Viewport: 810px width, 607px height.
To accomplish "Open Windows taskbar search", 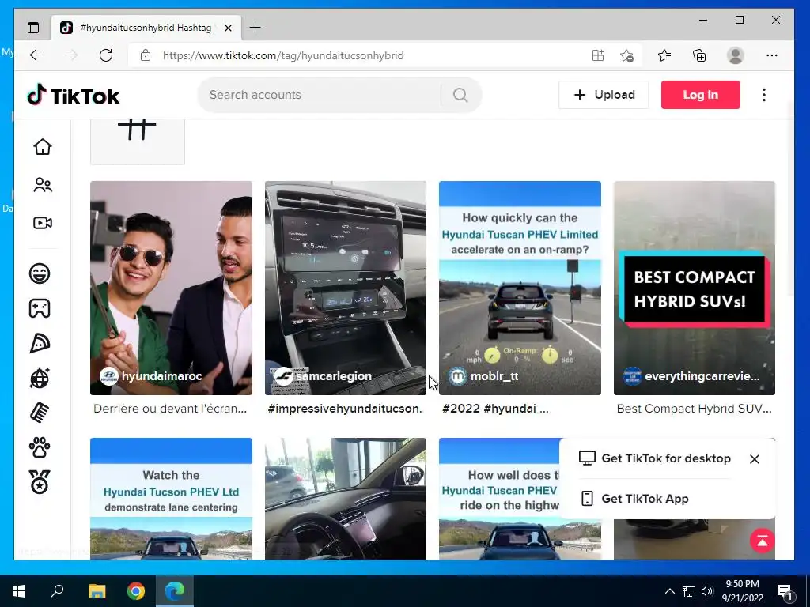I will [x=57, y=591].
